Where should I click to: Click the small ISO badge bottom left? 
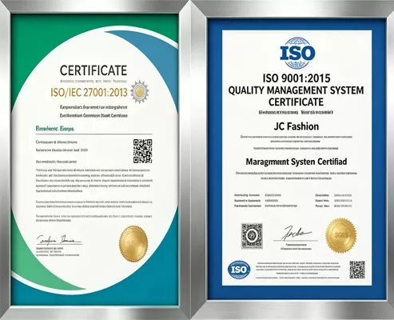click(x=239, y=270)
